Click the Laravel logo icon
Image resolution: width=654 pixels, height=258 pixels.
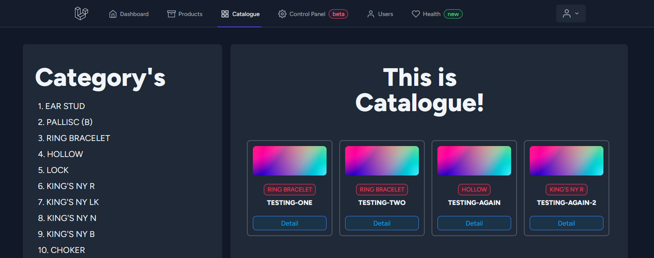click(80, 13)
